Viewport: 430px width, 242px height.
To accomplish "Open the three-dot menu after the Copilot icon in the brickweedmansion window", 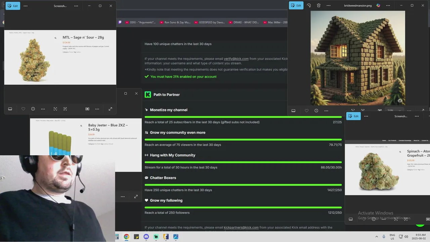I will pos(388,5).
